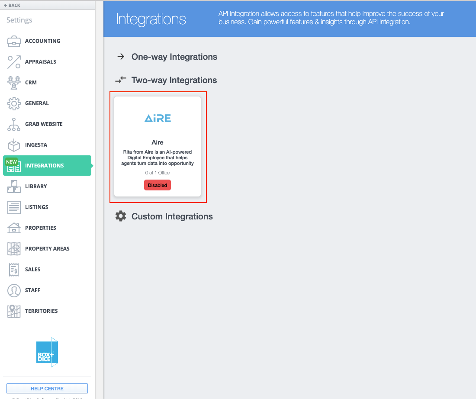This screenshot has height=399, width=476.
Task: Open Properties settings
Action: coord(41,228)
